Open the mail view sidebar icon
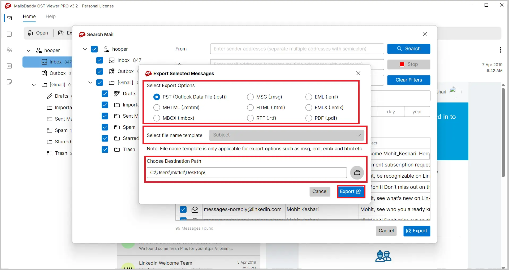The height and width of the screenshot is (270, 509). tap(9, 18)
